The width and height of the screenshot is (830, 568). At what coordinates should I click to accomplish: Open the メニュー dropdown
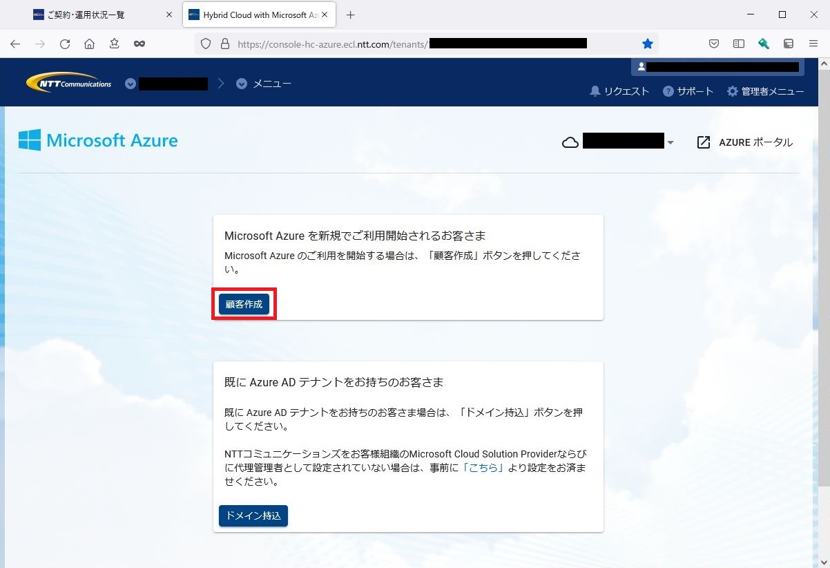[x=264, y=84]
